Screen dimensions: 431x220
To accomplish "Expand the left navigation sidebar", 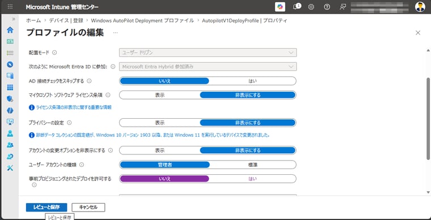I will 14,19.
